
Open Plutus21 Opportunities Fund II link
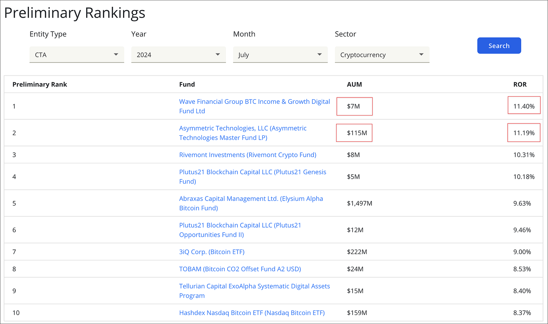coord(240,230)
